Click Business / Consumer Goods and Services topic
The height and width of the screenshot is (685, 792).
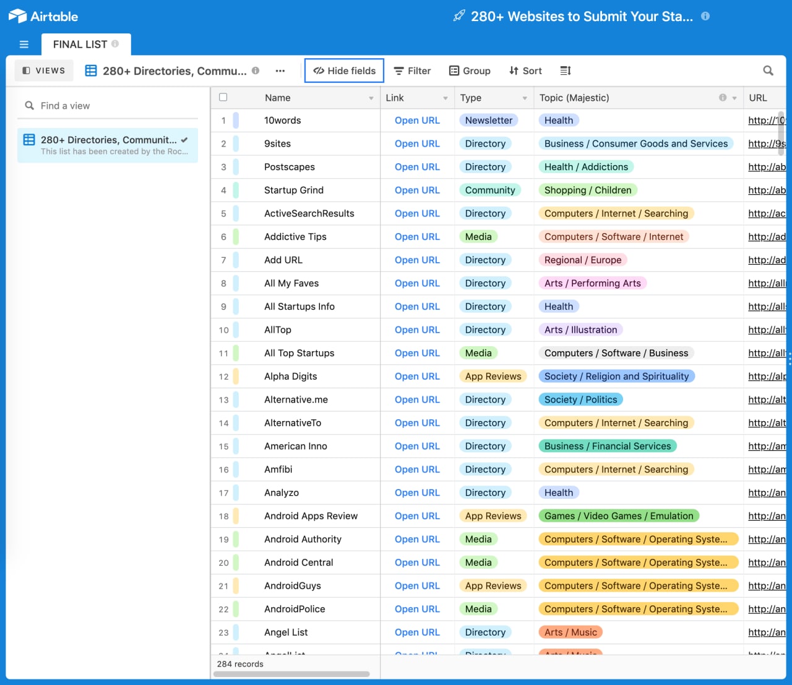click(636, 143)
